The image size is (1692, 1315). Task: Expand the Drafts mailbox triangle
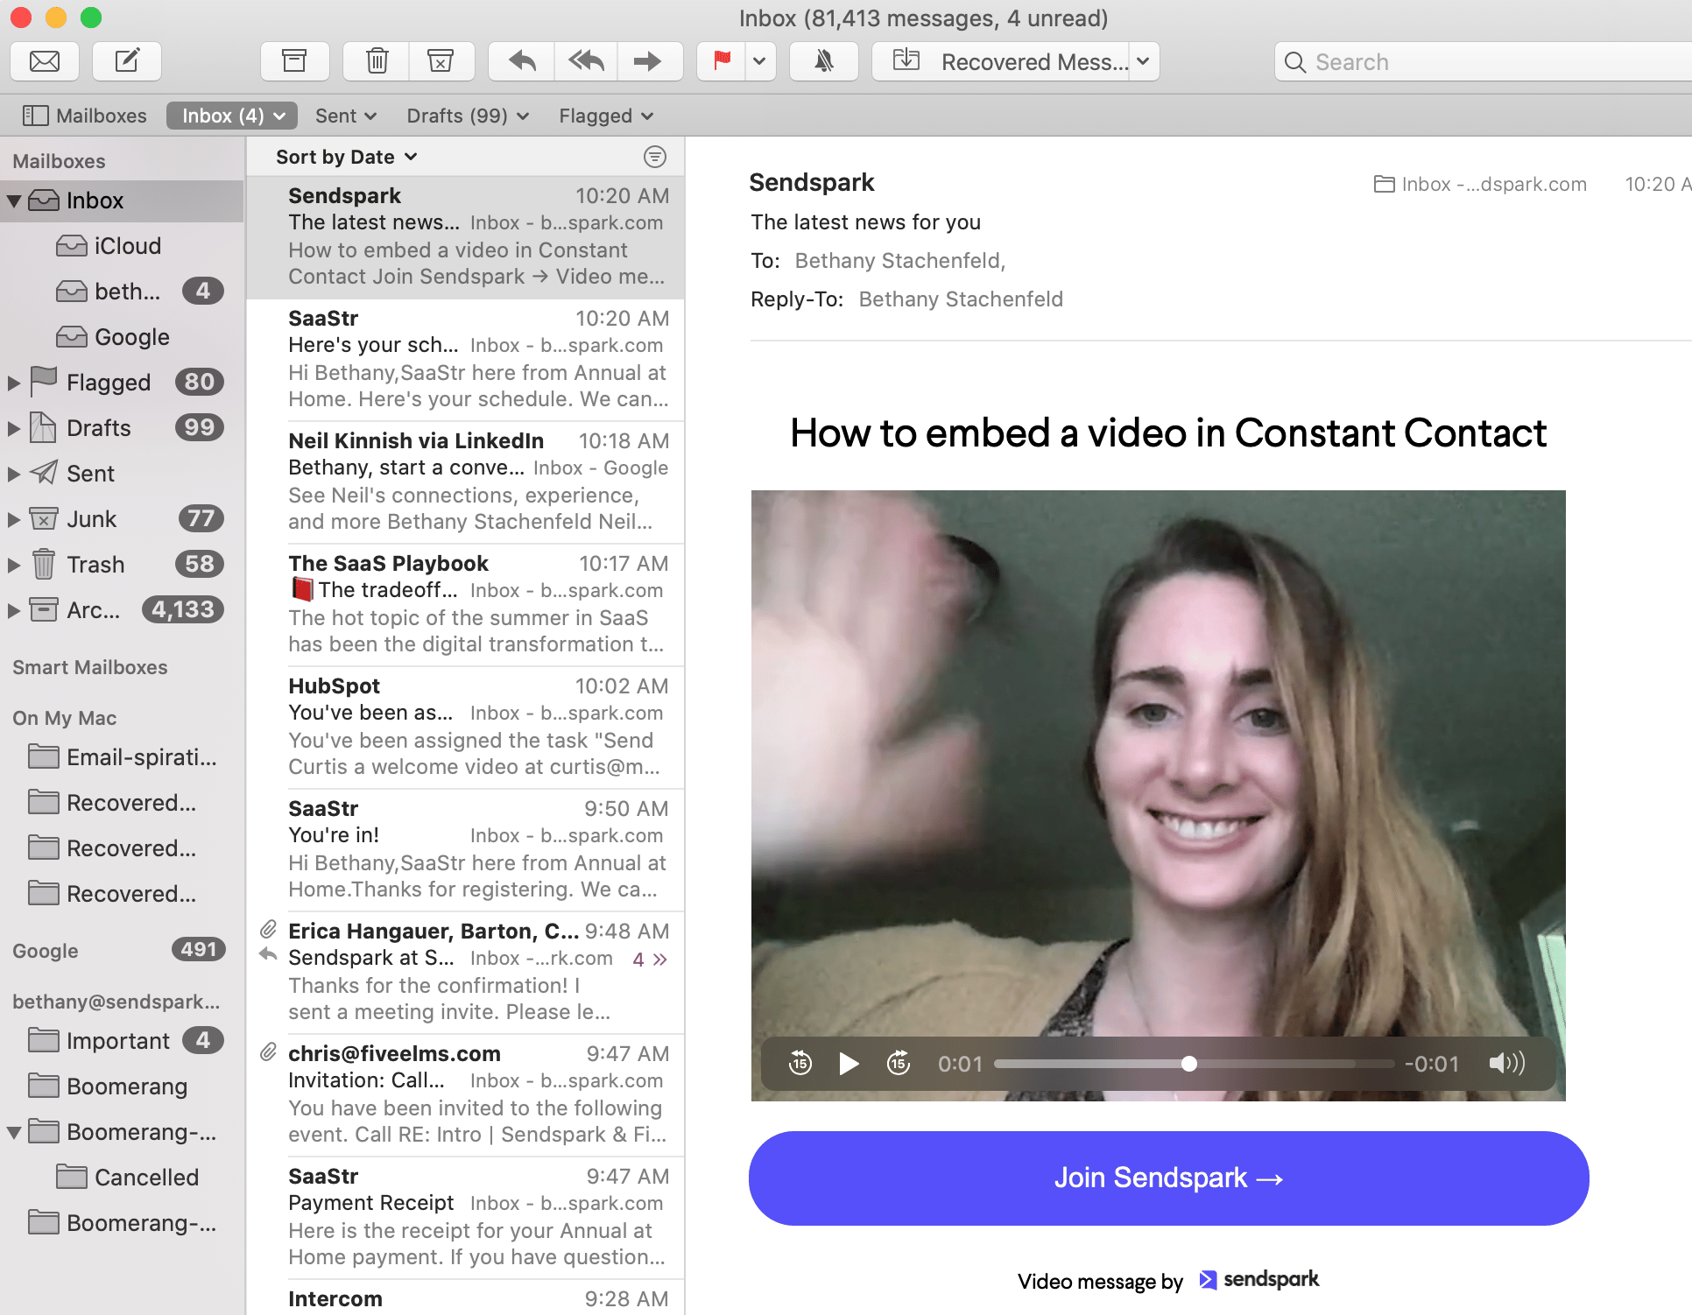[14, 428]
